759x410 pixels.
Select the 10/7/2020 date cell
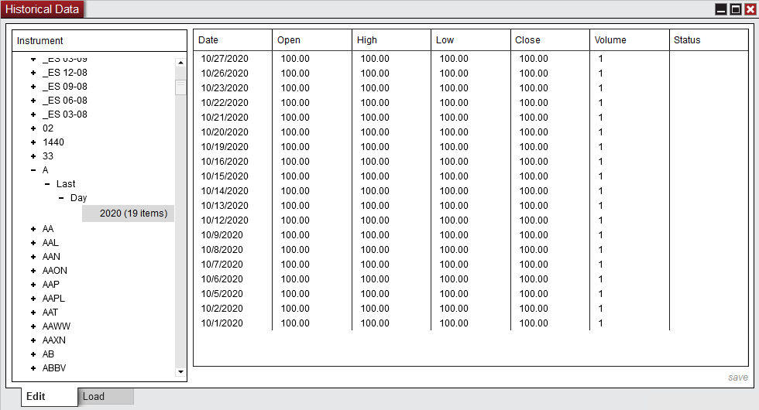222,265
